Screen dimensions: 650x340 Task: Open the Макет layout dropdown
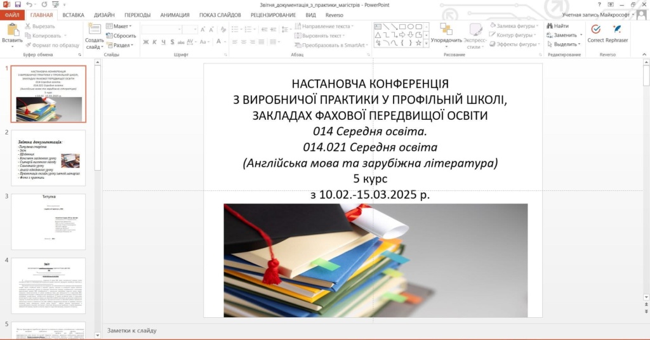coord(119,26)
